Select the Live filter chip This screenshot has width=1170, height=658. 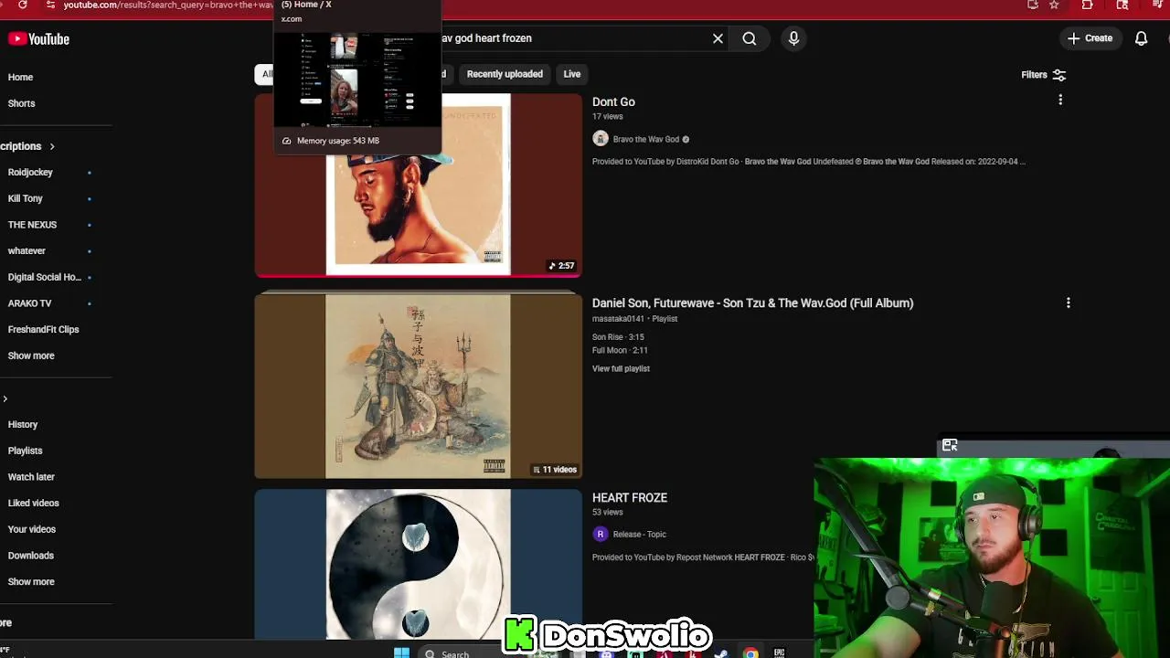pyautogui.click(x=571, y=74)
